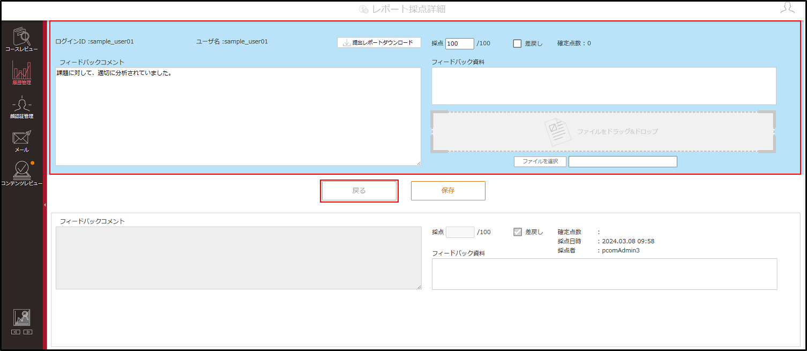Click the grader name pcomAdmin3
807x351 pixels.
pyautogui.click(x=622, y=250)
